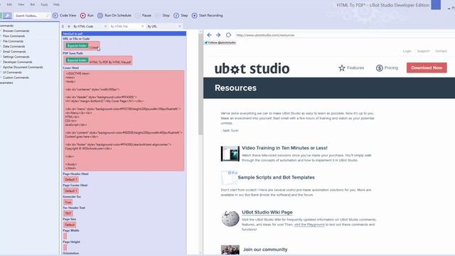Click the Twitter Follow @ubotstudio button
455x256 pixels.
pyautogui.click(x=220, y=43)
